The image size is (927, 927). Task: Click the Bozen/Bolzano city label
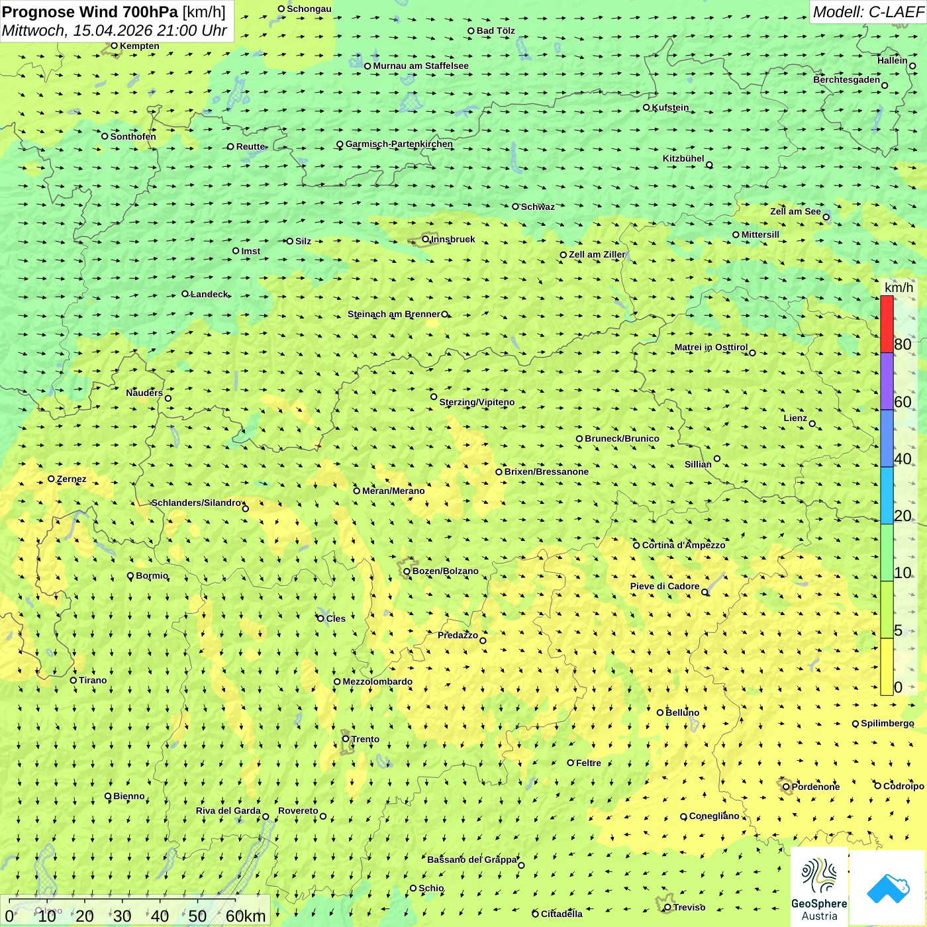[x=445, y=571]
